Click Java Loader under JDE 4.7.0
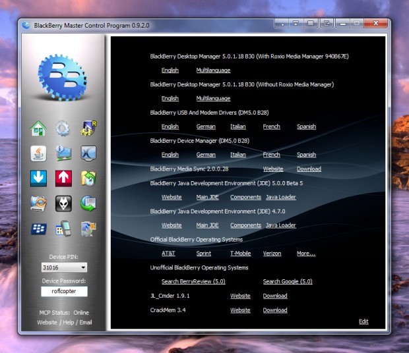409x353 pixels. [281, 225]
